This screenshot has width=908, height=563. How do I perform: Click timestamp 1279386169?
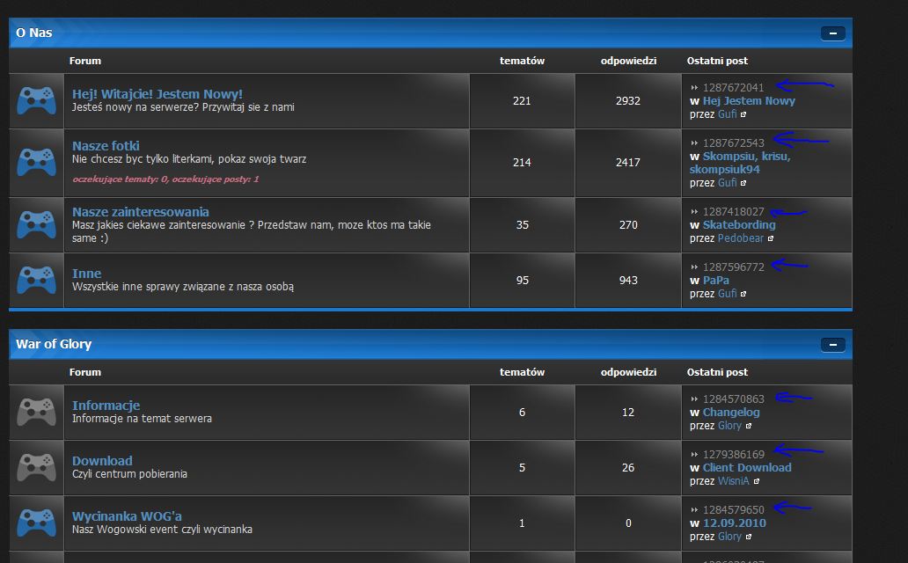[734, 455]
